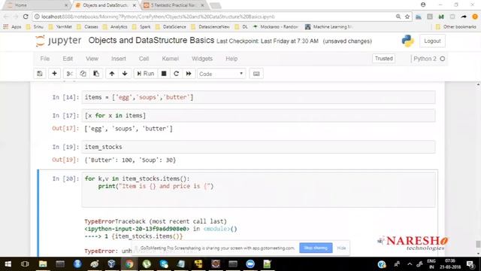Open the File menu
This screenshot has height=271, width=481.
coord(45,59)
